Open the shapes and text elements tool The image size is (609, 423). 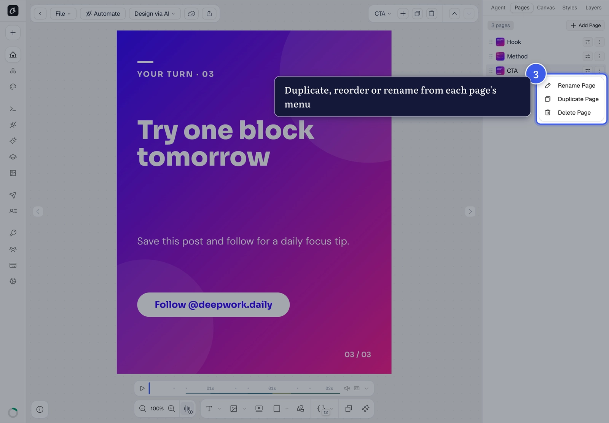(300, 409)
